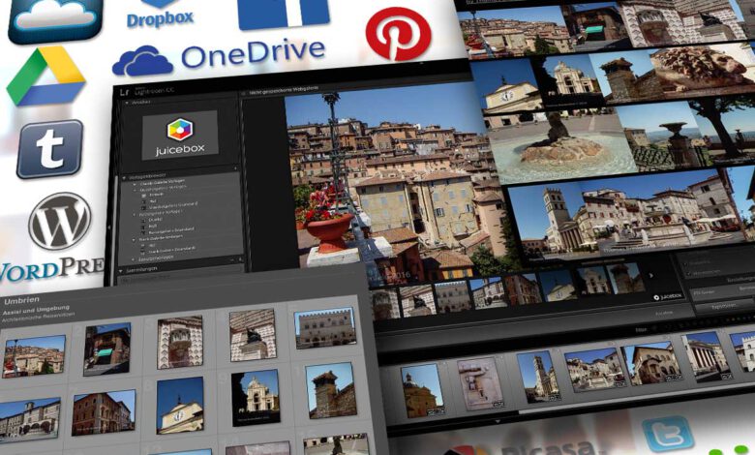Select green banner building thumbnail in Umbrien gallery
This screenshot has height=455, width=755.
pyautogui.click(x=106, y=349)
